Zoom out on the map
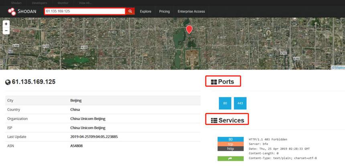Viewport: 345px width, 166px height. pos(6,31)
